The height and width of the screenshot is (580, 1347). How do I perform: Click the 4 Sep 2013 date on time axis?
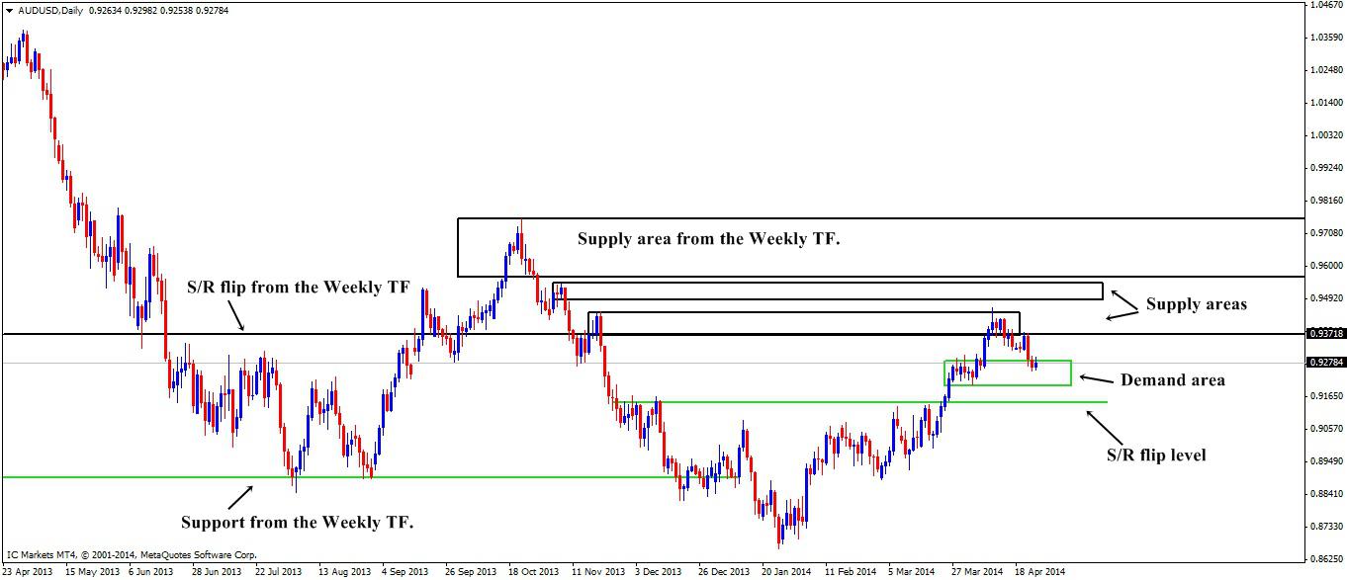point(404,572)
